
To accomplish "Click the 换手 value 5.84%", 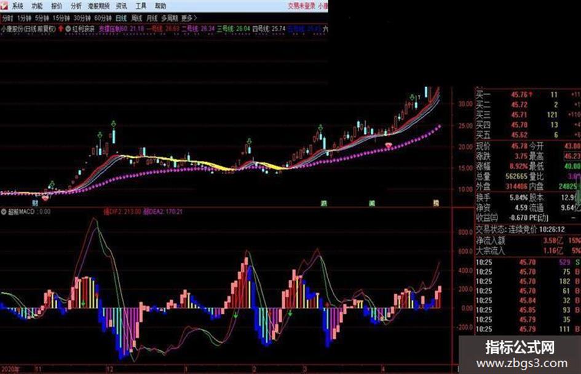I will click(518, 198).
